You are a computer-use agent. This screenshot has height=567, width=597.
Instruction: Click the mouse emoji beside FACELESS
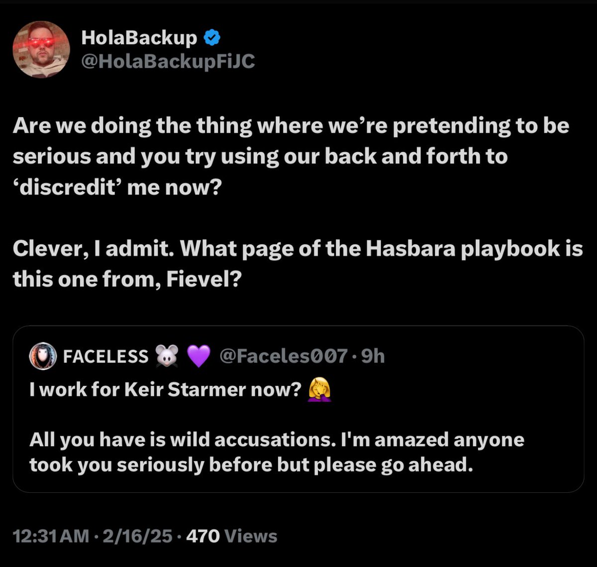pos(168,356)
